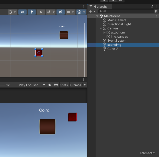This screenshot has width=159, height=157.
Task: Toggle scene audio mute icon
Action: (x=41, y=12)
